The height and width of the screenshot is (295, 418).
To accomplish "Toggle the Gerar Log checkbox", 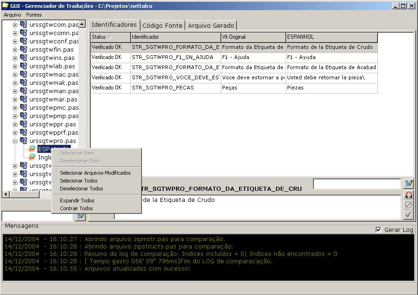I will pyautogui.click(x=378, y=230).
